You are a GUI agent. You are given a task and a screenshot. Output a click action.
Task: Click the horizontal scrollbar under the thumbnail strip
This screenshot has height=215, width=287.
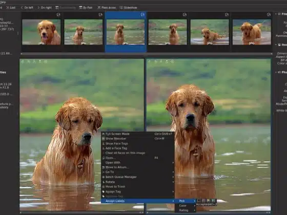tap(147, 54)
